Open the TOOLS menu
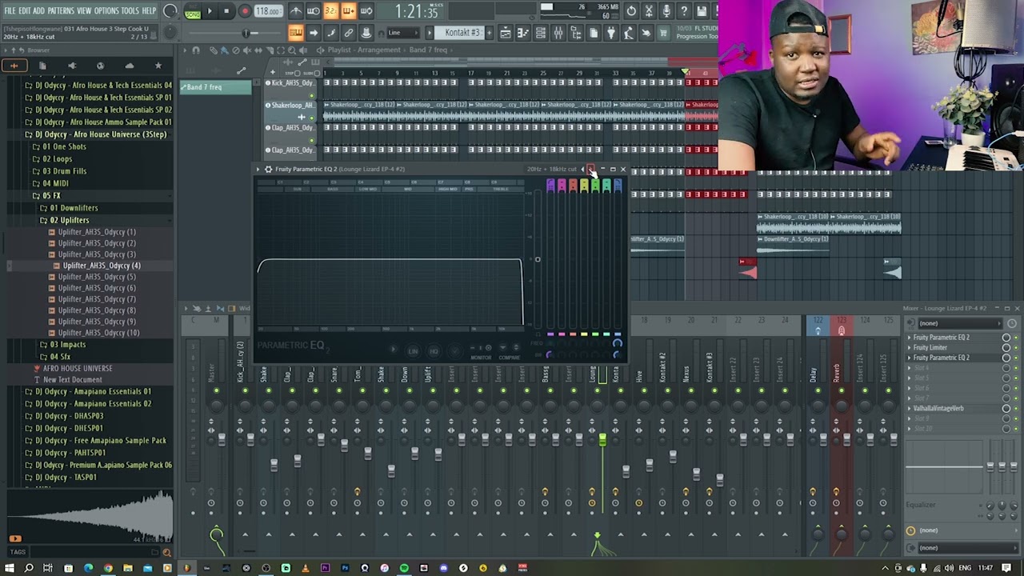This screenshot has width=1024, height=576. tap(130, 10)
